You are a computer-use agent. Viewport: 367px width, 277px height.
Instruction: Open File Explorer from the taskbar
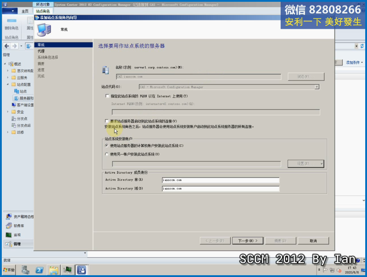pyautogui.click(x=53, y=270)
